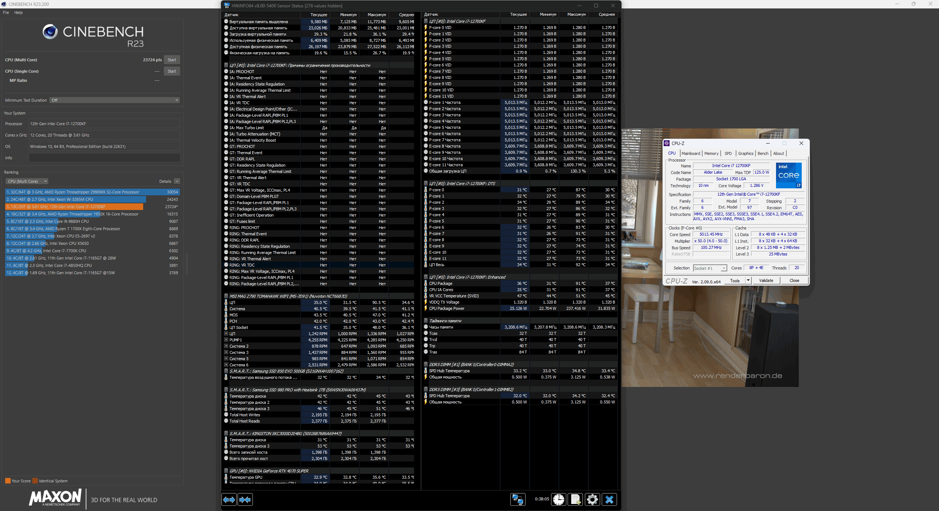Open CPU (Multi Core) ranking dropdown
This screenshot has height=511, width=939.
coord(27,181)
